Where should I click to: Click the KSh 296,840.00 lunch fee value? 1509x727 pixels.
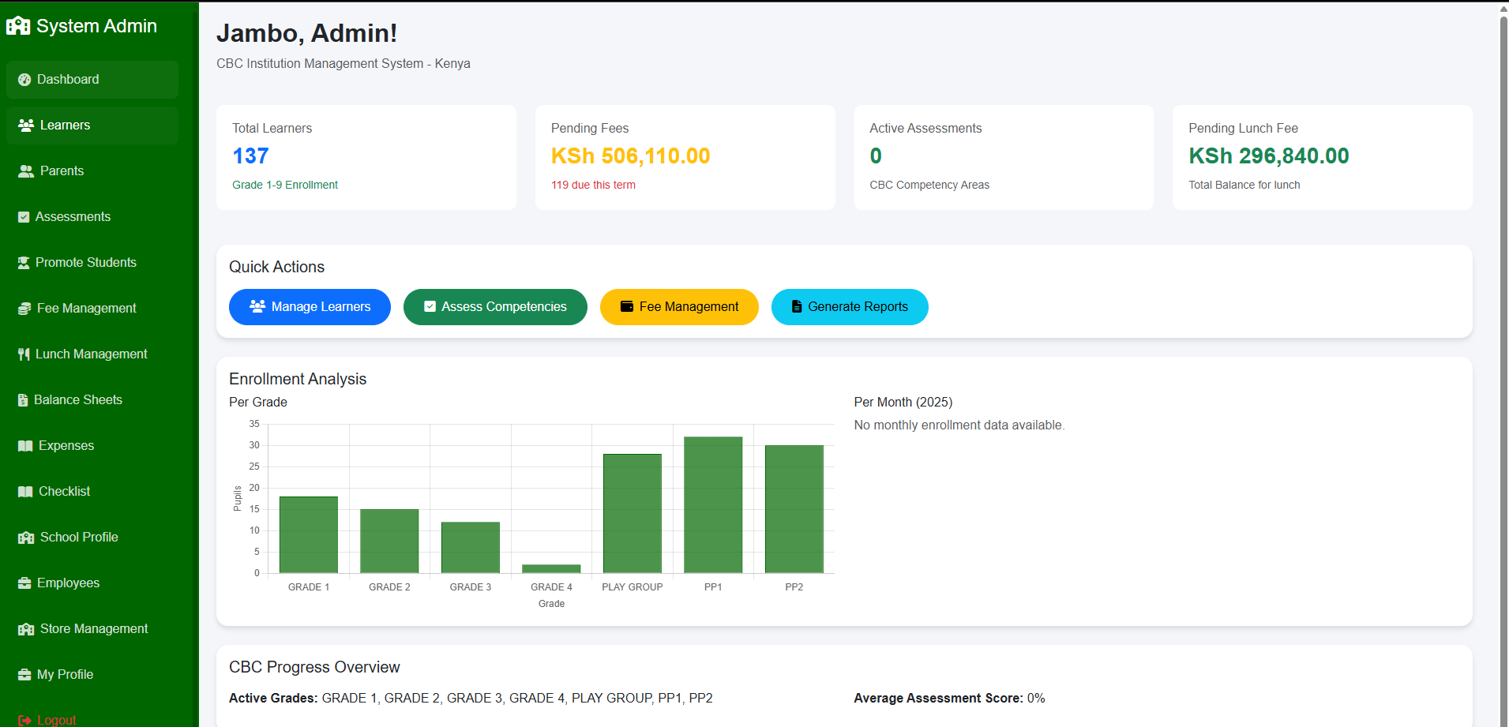click(x=1269, y=156)
